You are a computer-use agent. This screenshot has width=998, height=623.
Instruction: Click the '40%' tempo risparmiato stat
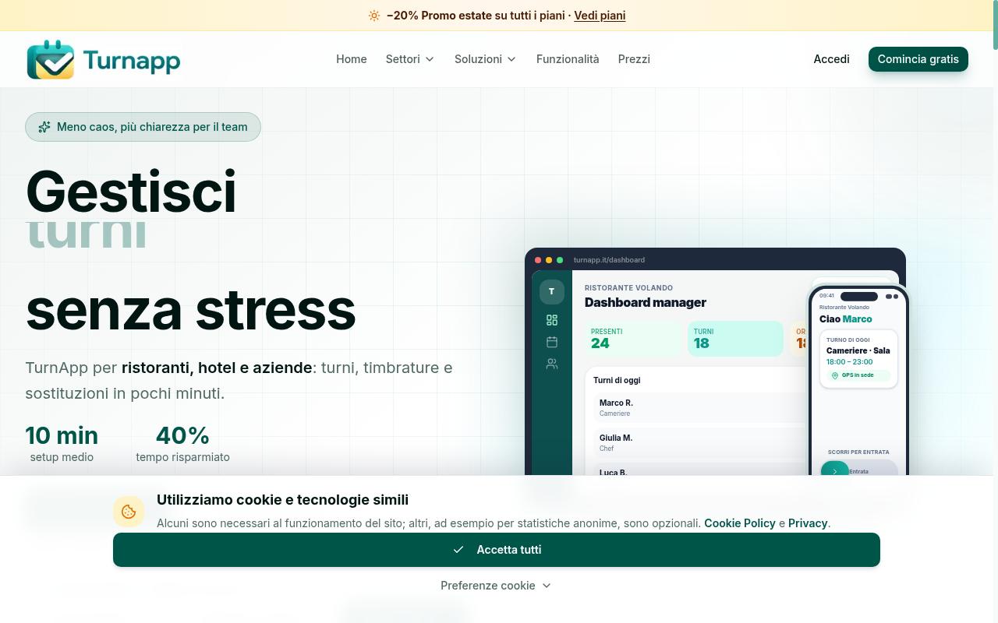tap(182, 444)
